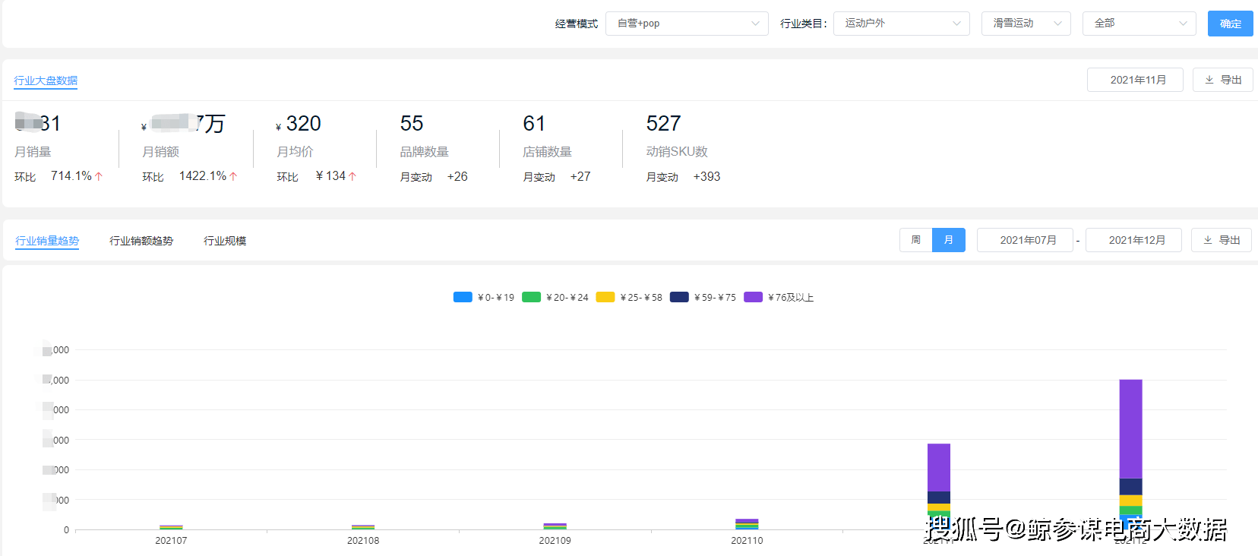
Task: Select the 周 weekly view toggle
Action: click(x=916, y=240)
